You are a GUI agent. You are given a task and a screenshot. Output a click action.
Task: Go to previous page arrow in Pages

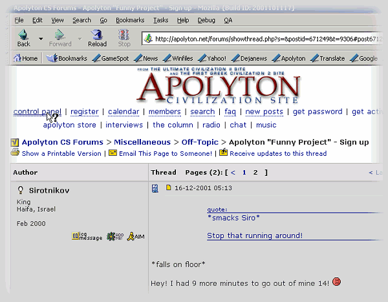click(x=233, y=173)
